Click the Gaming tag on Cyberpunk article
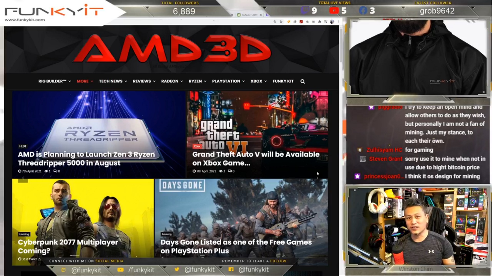The image size is (492, 276). coord(24,234)
